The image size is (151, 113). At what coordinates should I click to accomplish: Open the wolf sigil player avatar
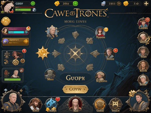[7, 7]
